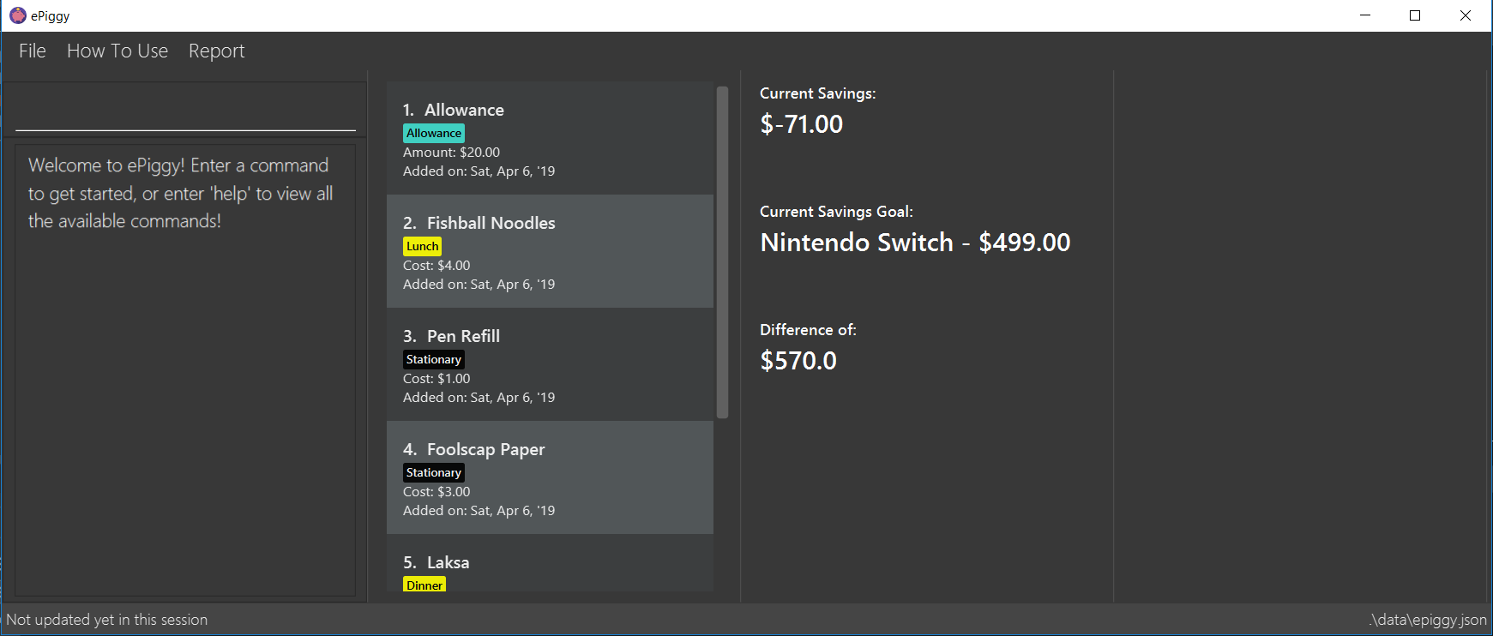Open the How To Use menu
Image resolution: width=1493 pixels, height=636 pixels.
coord(117,51)
